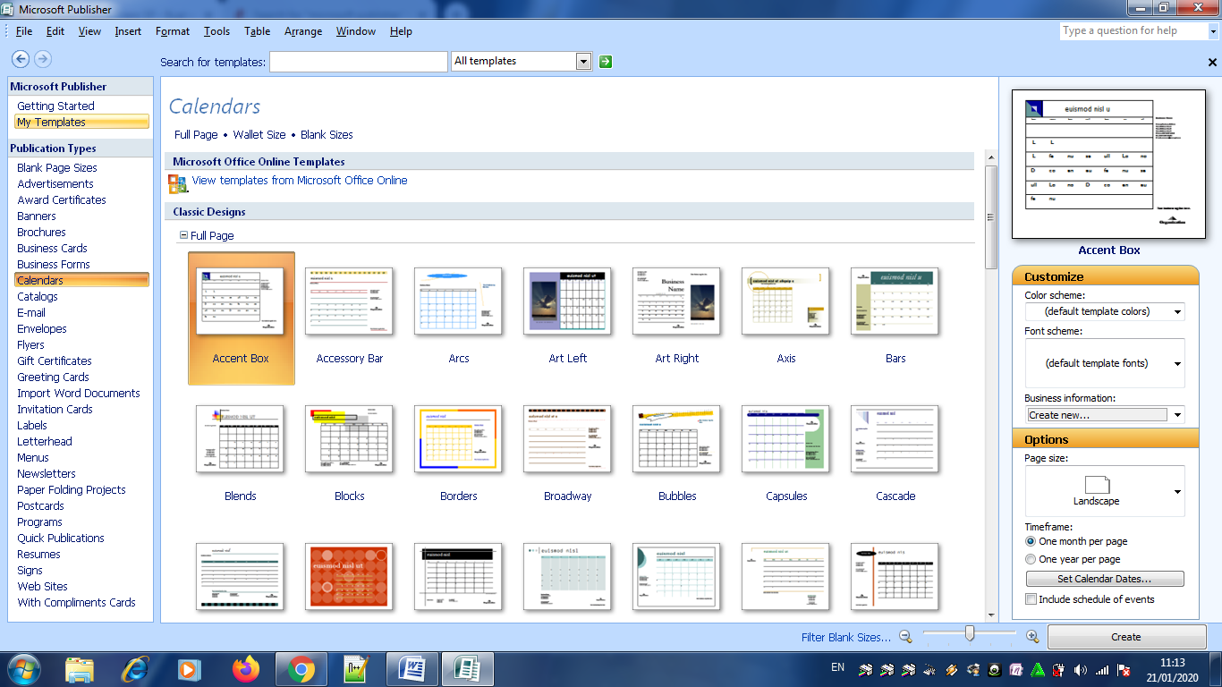Open Windows Start menu
1222x687 pixels.
(24, 669)
